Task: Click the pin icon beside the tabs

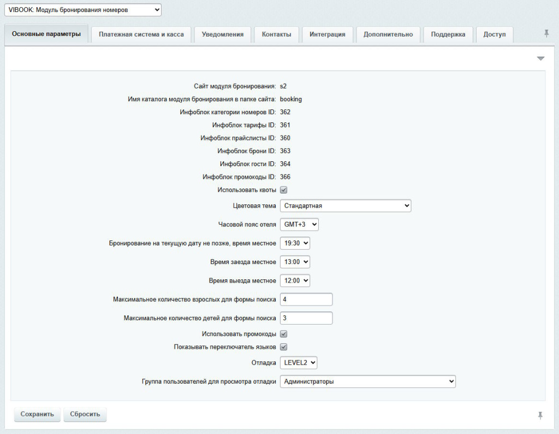Action: [546, 34]
